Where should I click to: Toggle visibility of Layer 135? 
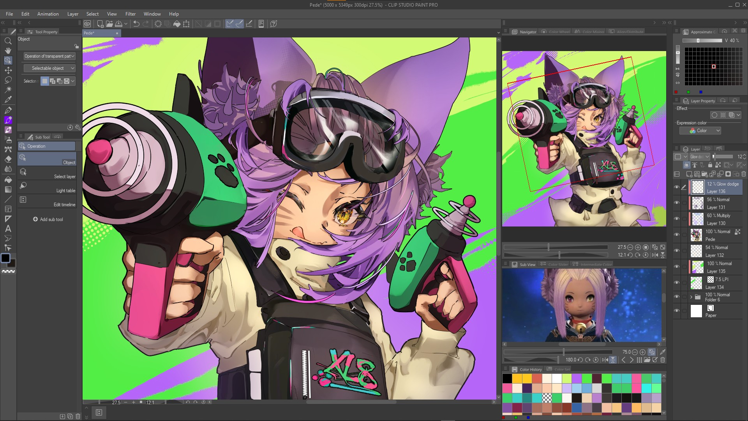(x=677, y=267)
